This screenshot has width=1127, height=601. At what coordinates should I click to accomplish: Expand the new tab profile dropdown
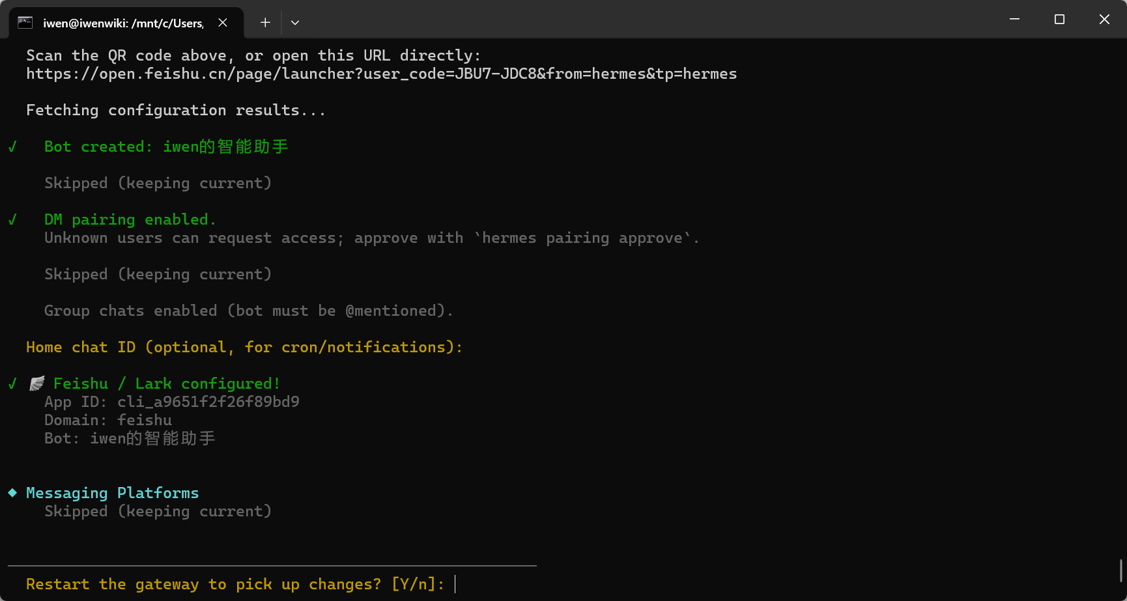point(295,23)
